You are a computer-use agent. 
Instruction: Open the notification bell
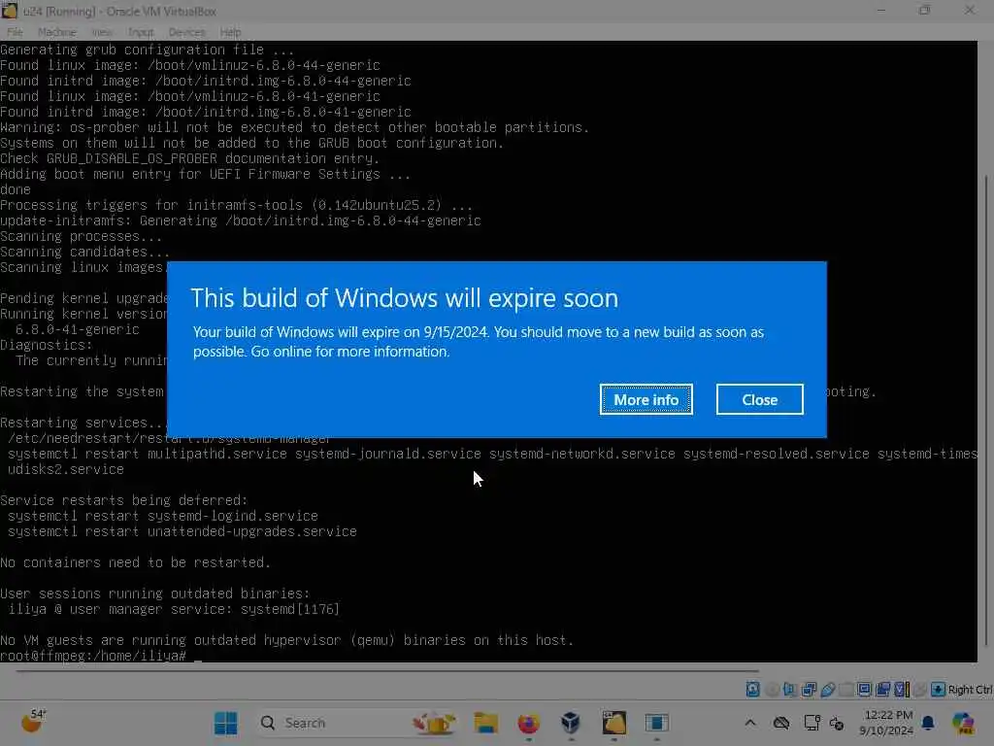pos(927,723)
